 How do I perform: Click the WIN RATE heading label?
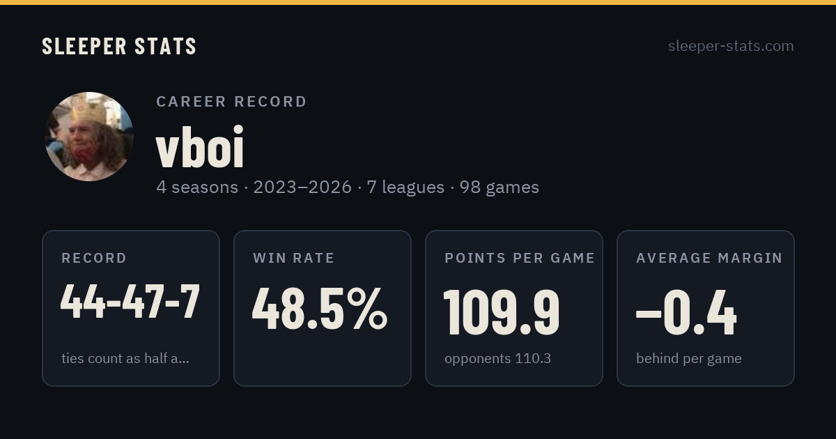[294, 259]
